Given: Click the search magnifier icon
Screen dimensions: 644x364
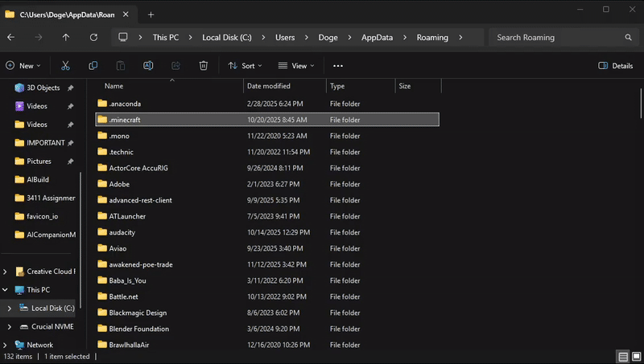Looking at the screenshot, I should 629,37.
